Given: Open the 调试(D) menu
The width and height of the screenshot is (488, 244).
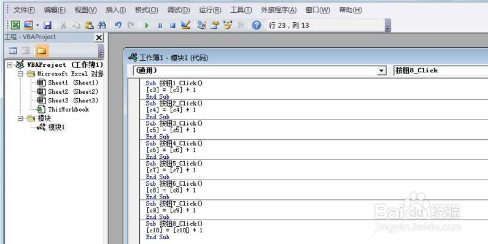Looking at the screenshot, I should pos(179,10).
